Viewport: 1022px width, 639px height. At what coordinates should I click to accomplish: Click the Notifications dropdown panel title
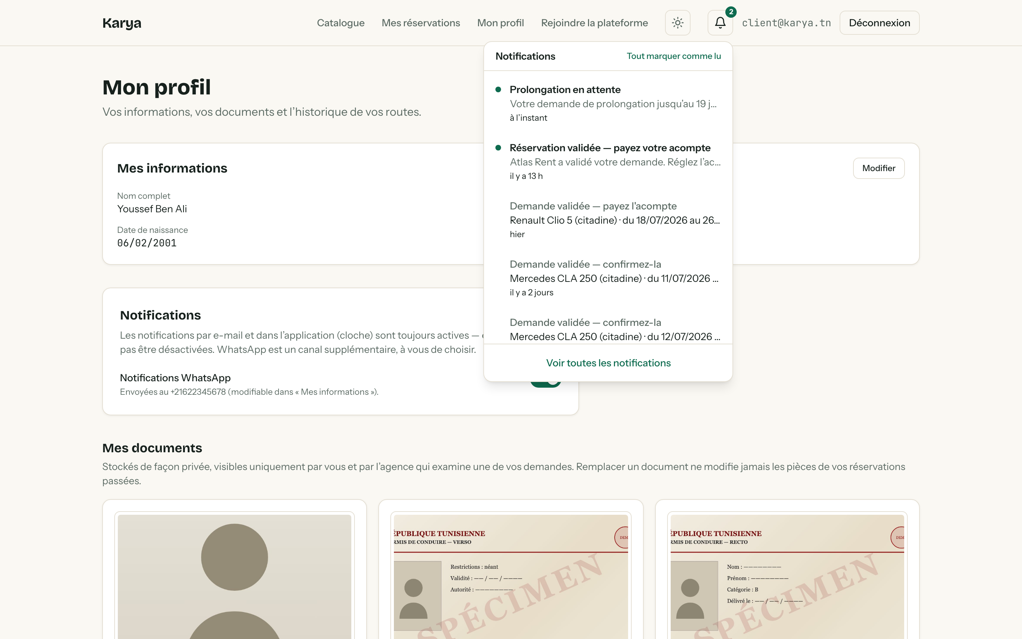(x=525, y=56)
